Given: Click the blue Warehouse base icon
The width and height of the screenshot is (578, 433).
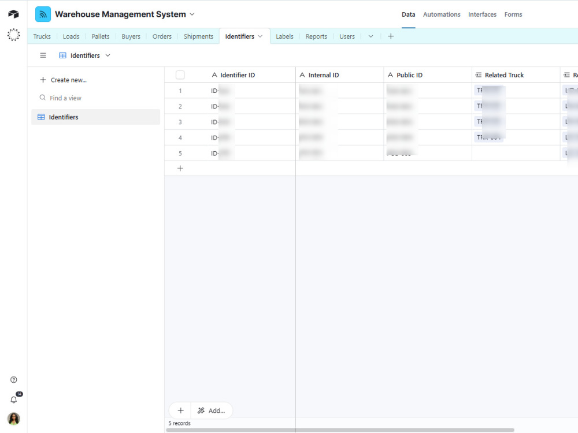Looking at the screenshot, I should tap(43, 14).
